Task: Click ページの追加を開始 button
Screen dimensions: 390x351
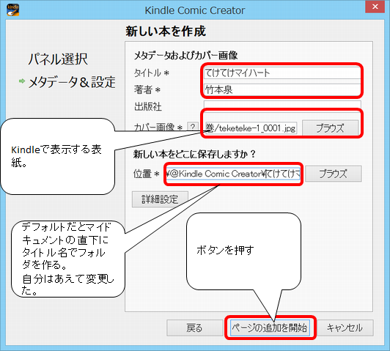Action: click(270, 328)
